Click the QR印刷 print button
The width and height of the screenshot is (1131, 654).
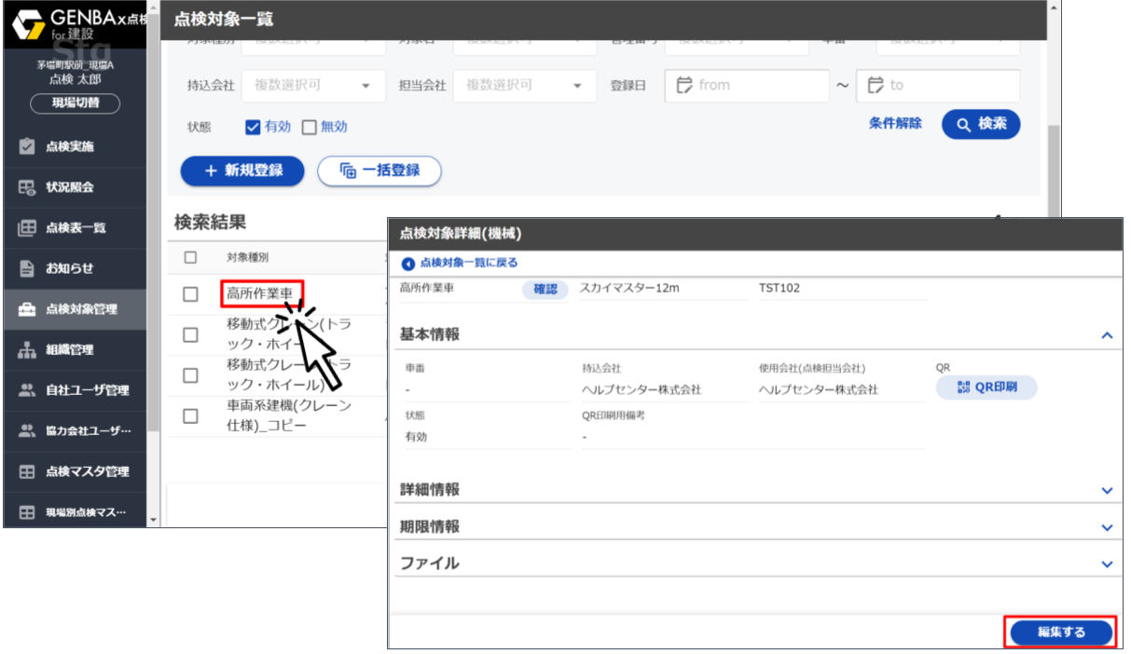pyautogui.click(x=986, y=388)
